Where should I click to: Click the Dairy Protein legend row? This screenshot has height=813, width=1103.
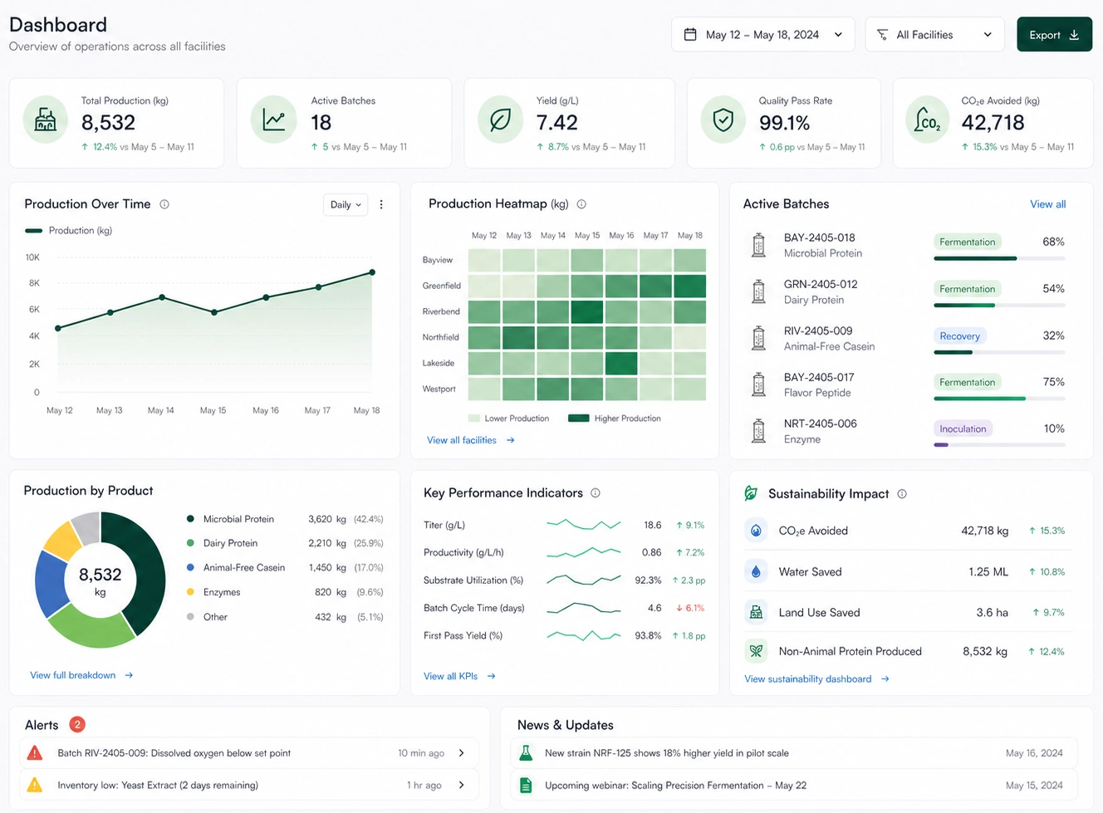tap(284, 543)
